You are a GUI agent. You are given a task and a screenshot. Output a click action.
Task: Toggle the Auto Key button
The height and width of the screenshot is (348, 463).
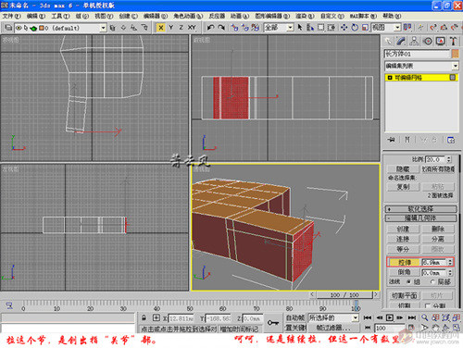point(295,317)
